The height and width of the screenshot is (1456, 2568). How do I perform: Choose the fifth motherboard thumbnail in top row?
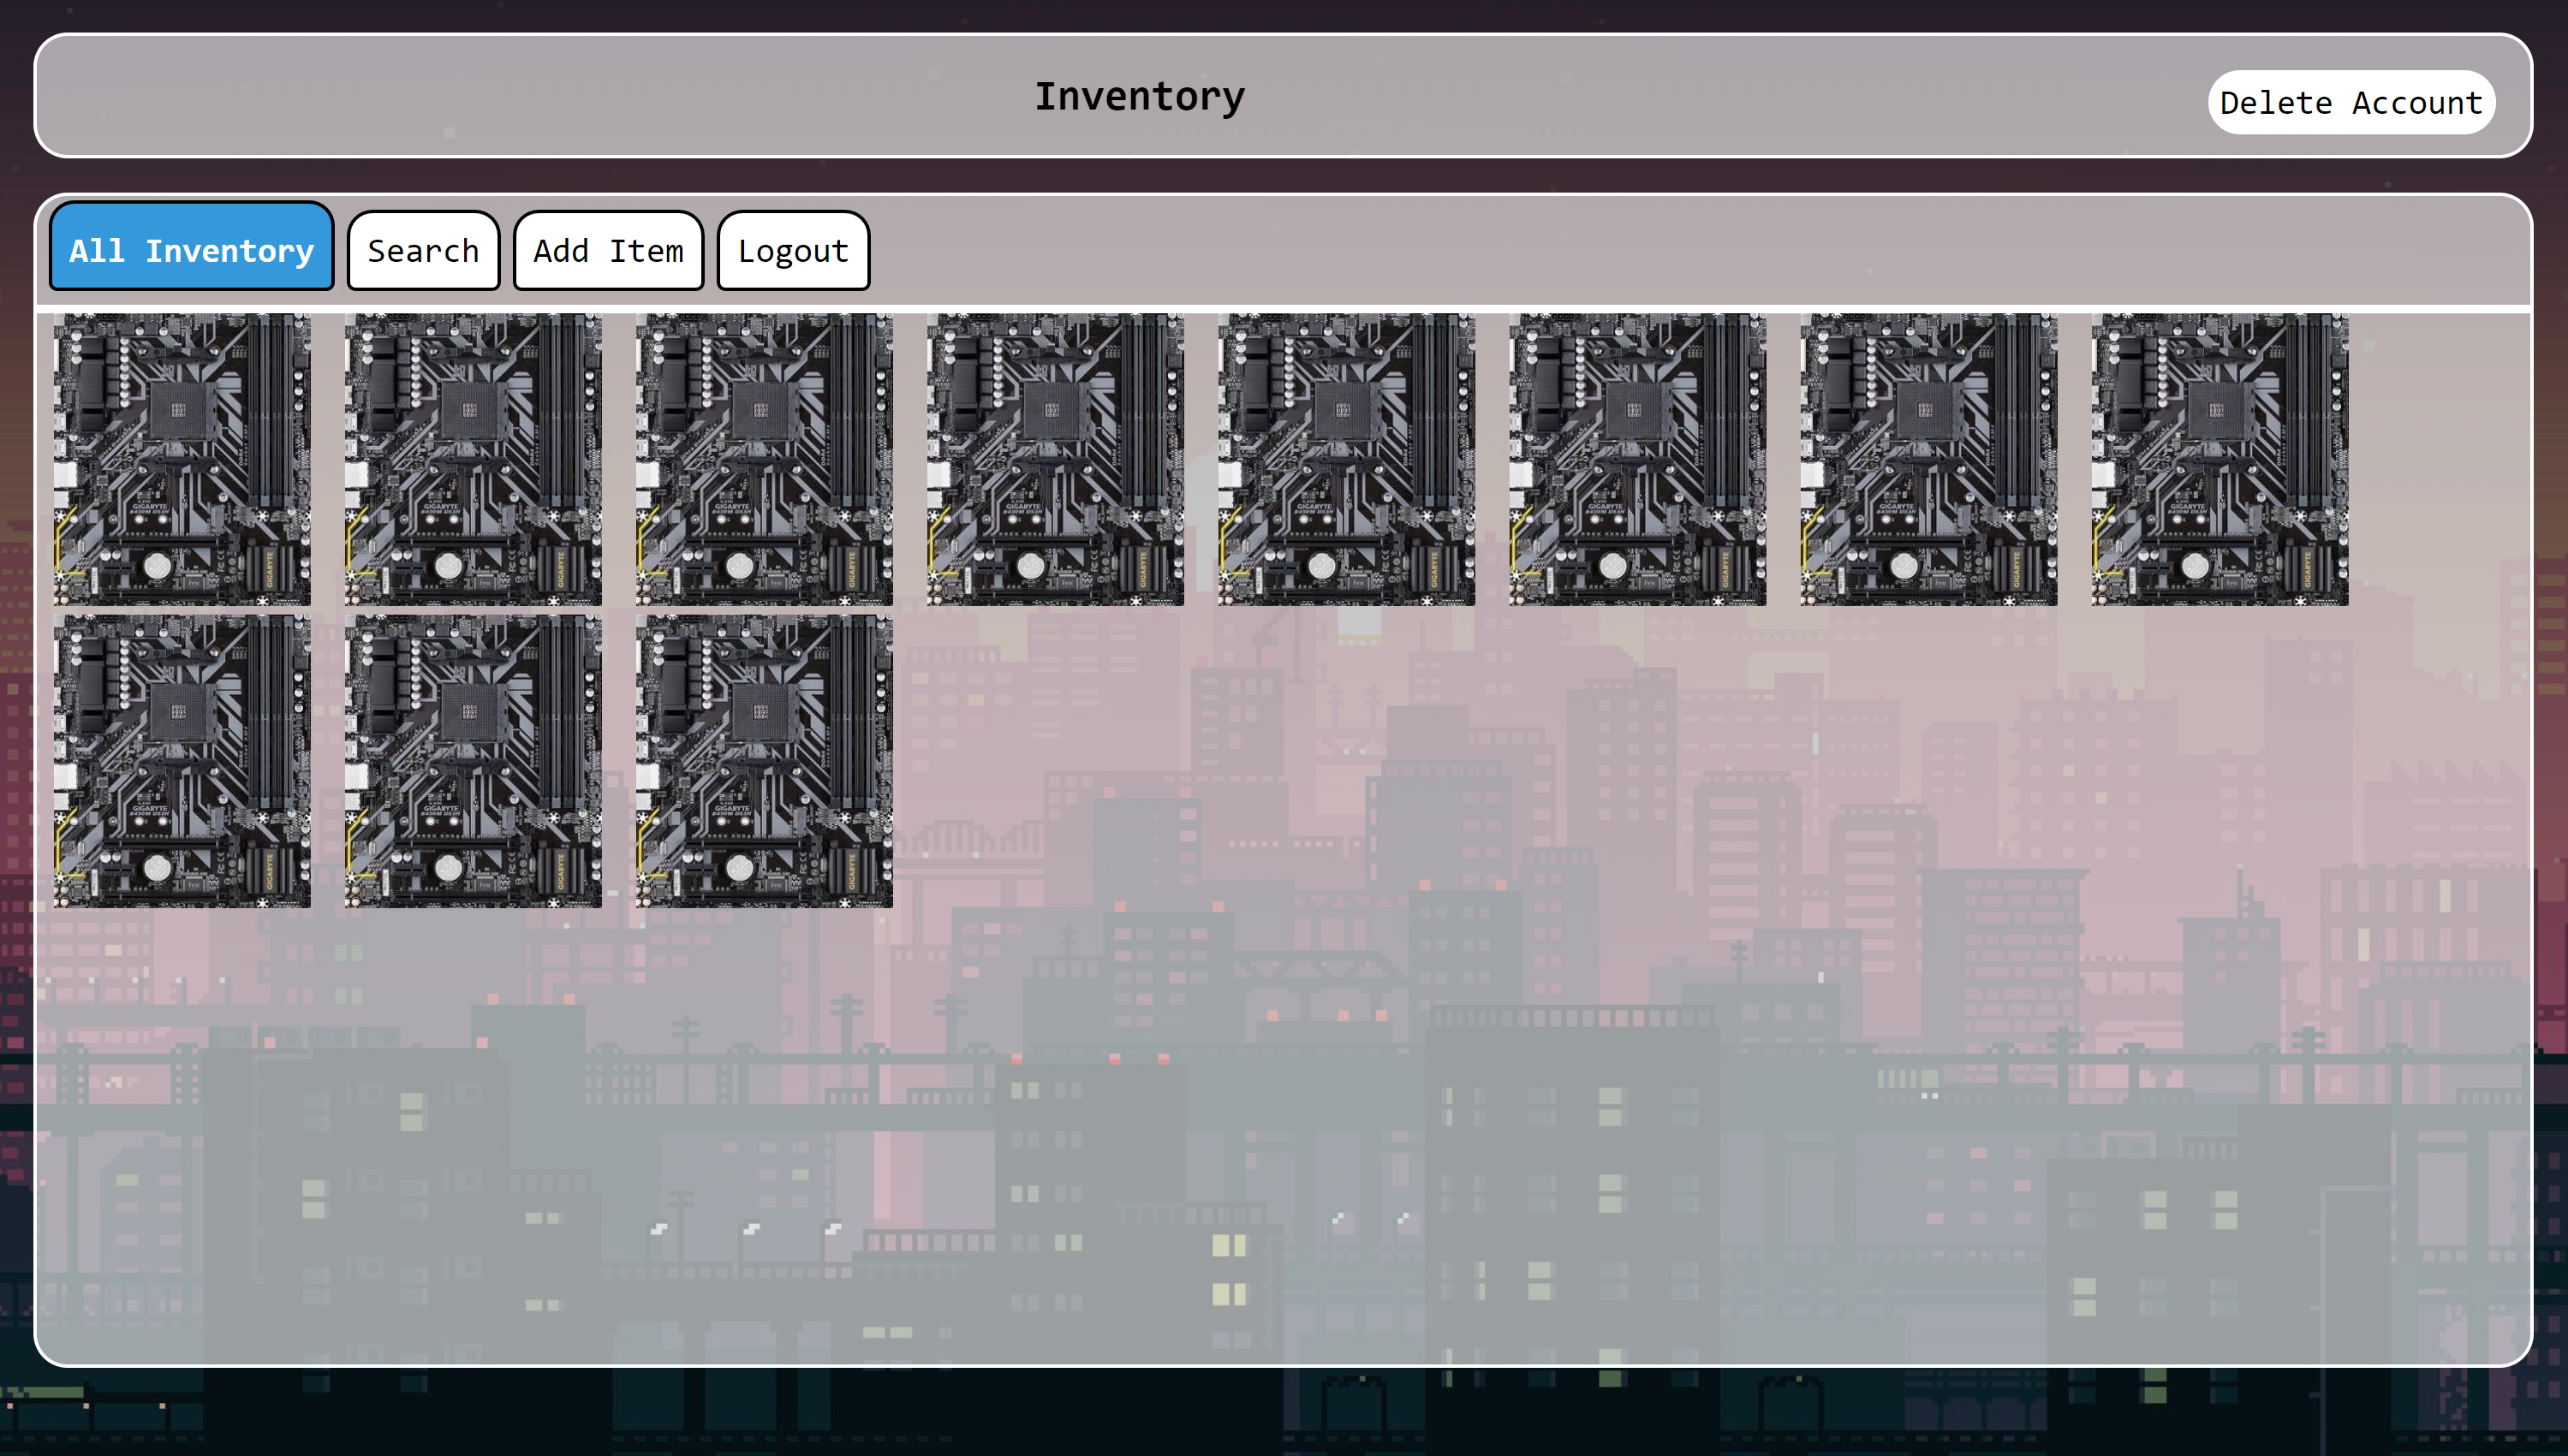click(1347, 459)
